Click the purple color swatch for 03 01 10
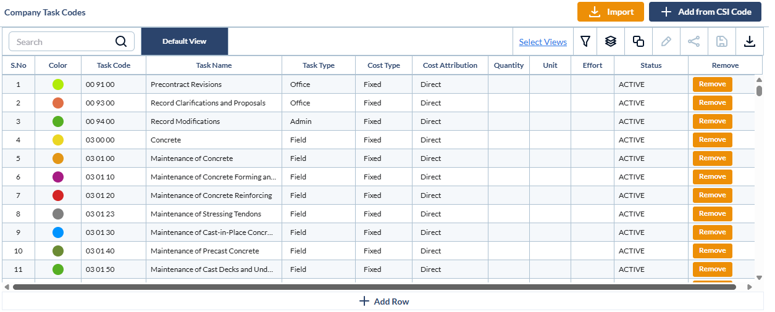The image size is (775, 312). (x=58, y=177)
